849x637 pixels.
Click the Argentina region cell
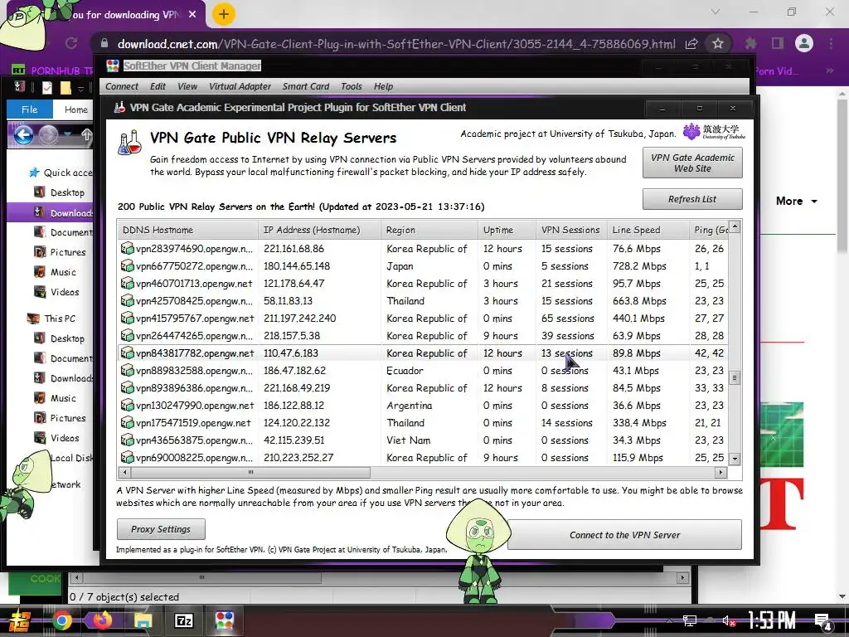pyautogui.click(x=410, y=405)
